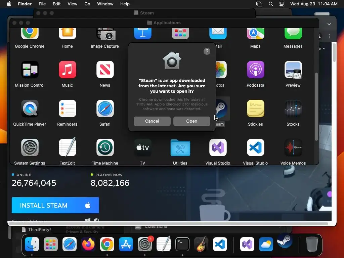Click the Steam page vertical scrollbar
This screenshot has width=344, height=258.
[334, 52]
